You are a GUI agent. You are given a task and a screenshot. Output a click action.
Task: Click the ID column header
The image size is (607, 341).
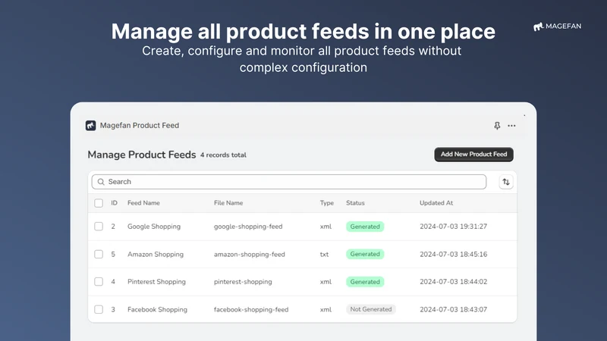click(115, 203)
